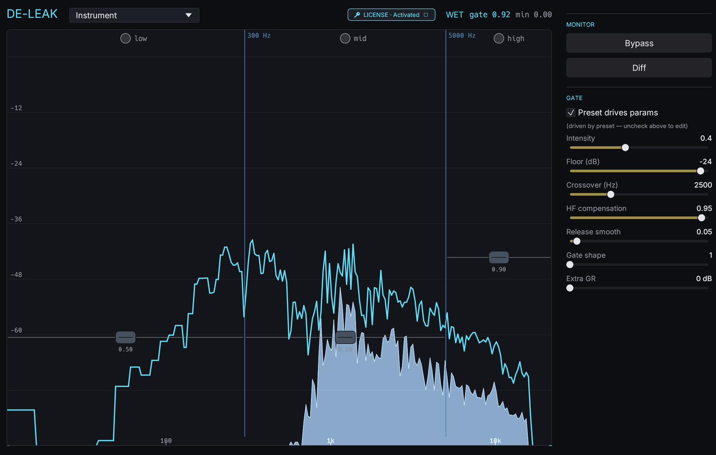
Task: Click the gate 0.92 readout
Action: click(490, 15)
